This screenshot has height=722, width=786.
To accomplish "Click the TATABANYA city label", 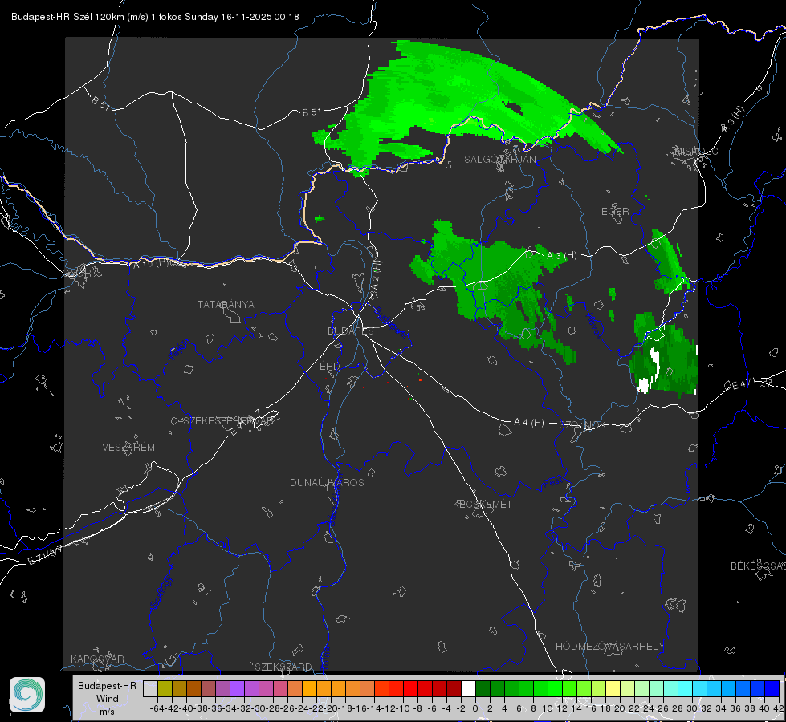I will [226, 304].
